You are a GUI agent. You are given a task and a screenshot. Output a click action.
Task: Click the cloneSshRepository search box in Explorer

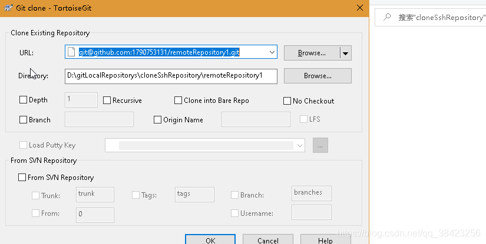[431, 17]
